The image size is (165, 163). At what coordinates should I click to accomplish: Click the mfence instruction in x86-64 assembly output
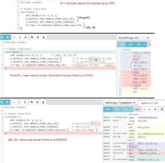coord(133,147)
